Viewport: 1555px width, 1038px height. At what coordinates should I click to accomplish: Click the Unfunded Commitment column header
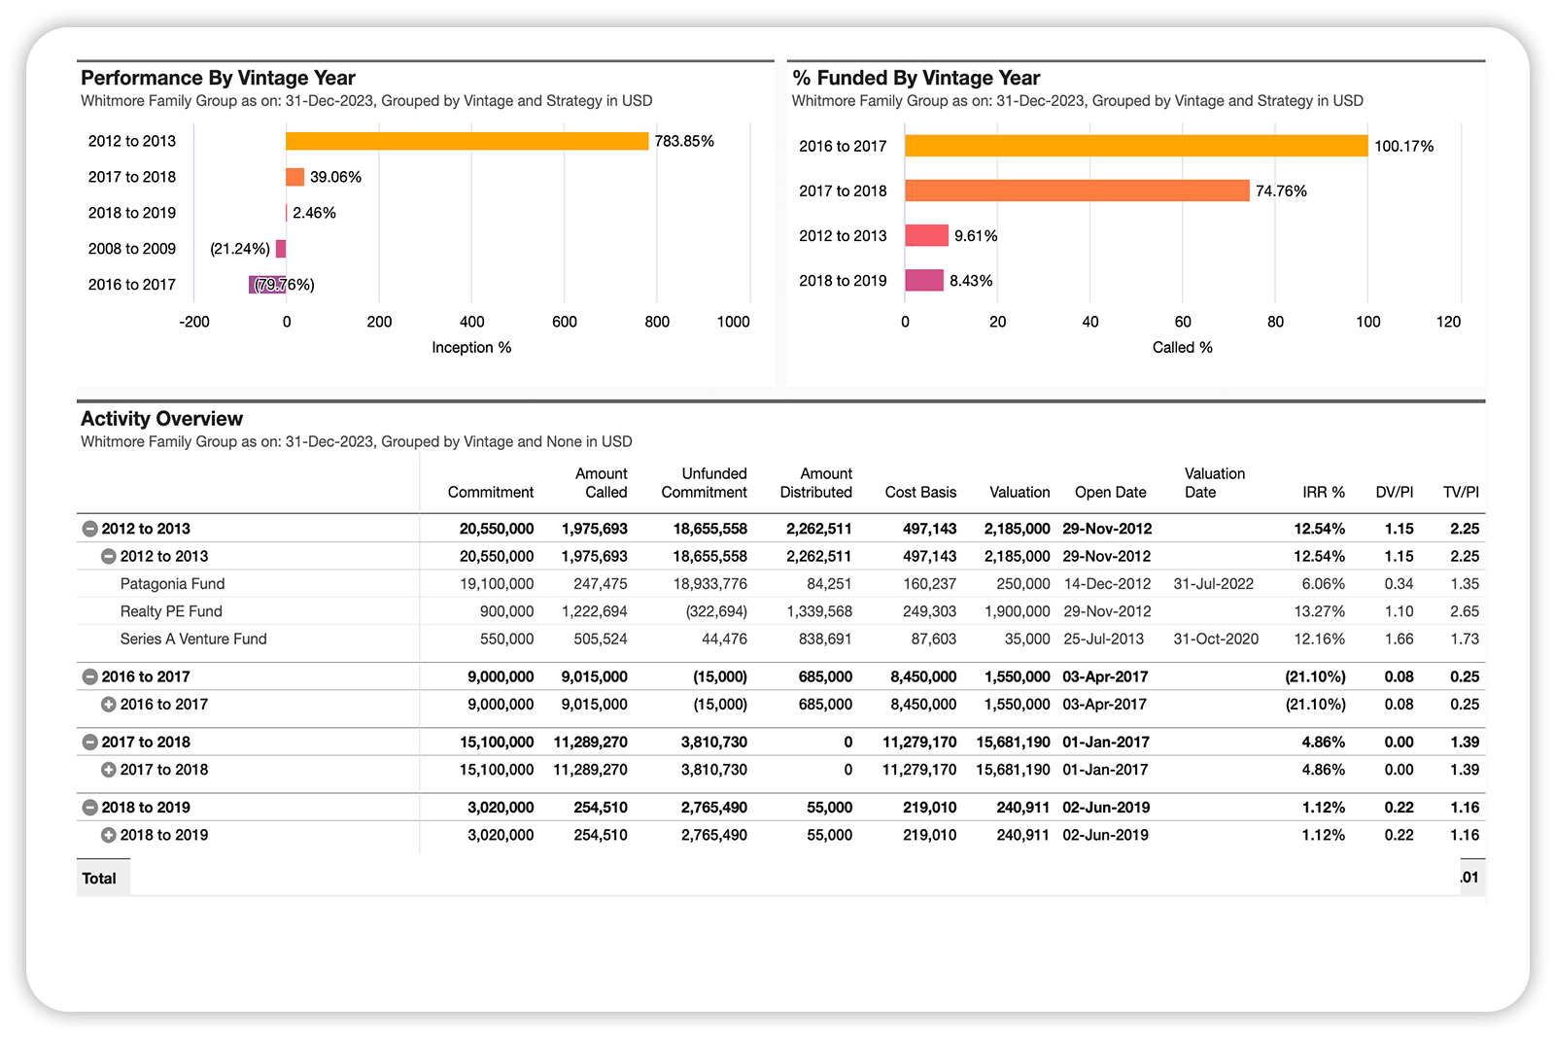[705, 483]
